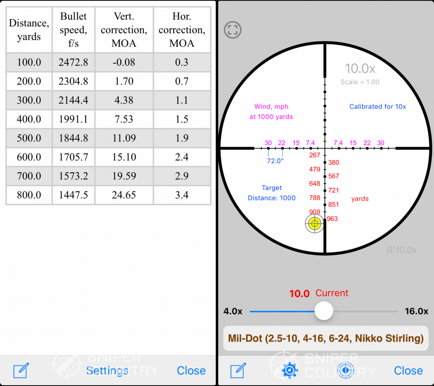Click bullet speed value 1447.5

click(x=73, y=195)
